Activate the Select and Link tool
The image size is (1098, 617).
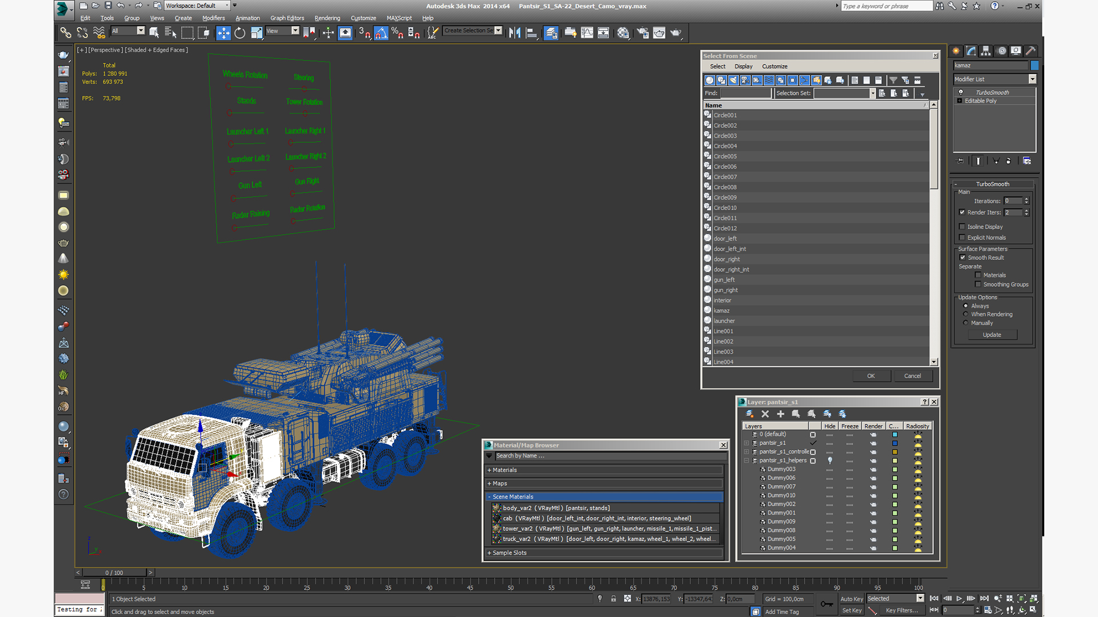click(x=66, y=33)
